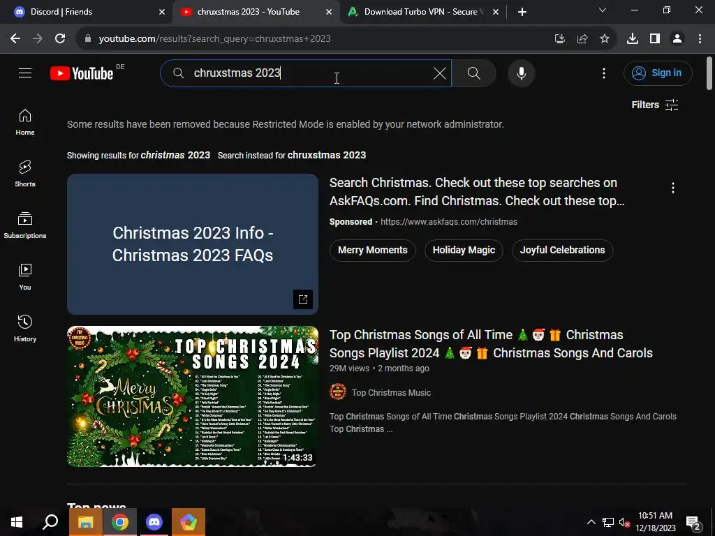Screen dimensions: 715x536
Task: Click Search instead for chruxstmas 2023
Action: click(x=327, y=156)
